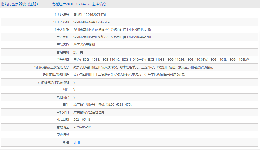
Task: Click the 批准日期 label
Action: point(63,120)
